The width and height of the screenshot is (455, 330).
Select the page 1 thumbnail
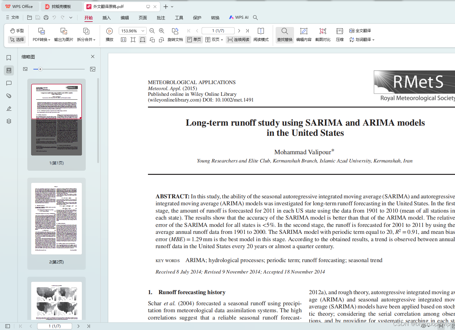click(x=57, y=120)
